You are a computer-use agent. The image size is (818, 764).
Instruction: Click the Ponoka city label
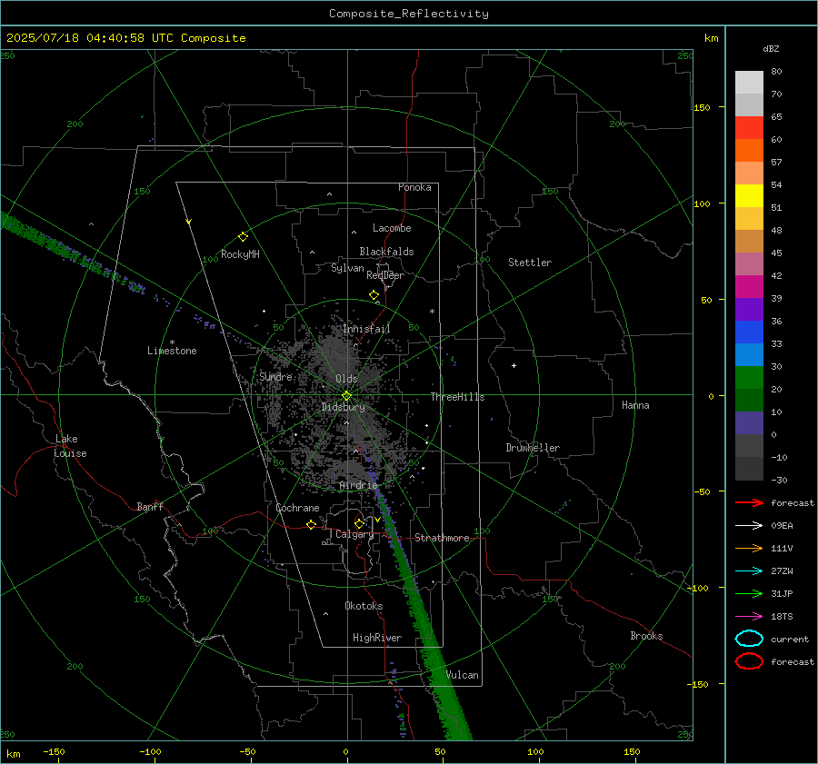click(x=414, y=187)
